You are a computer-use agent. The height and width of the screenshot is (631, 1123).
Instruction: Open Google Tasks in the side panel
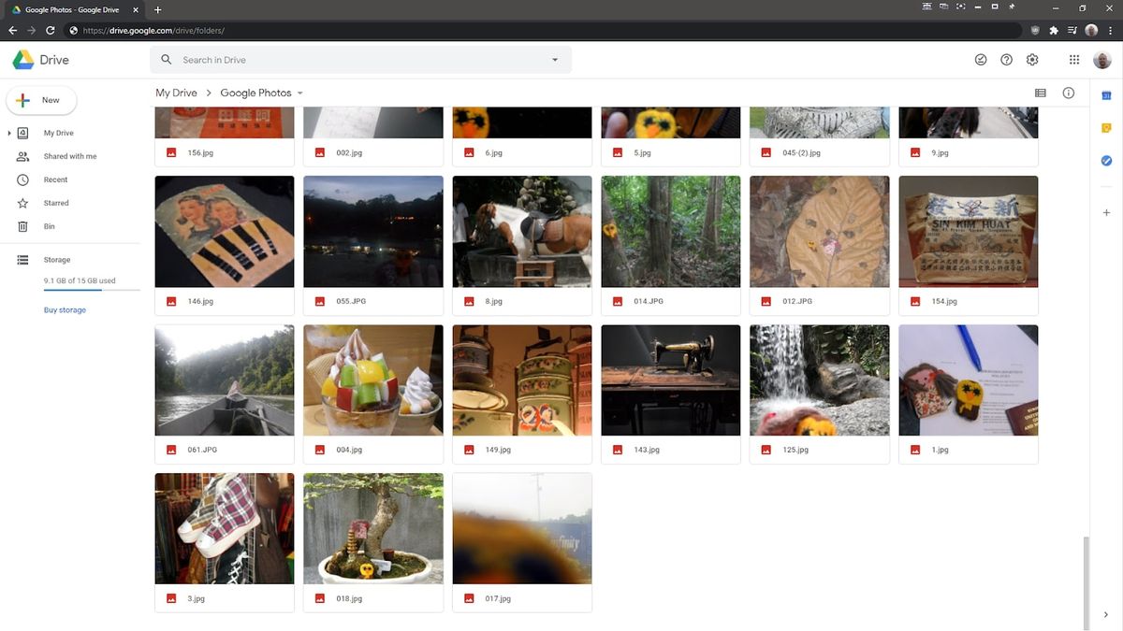tap(1106, 160)
